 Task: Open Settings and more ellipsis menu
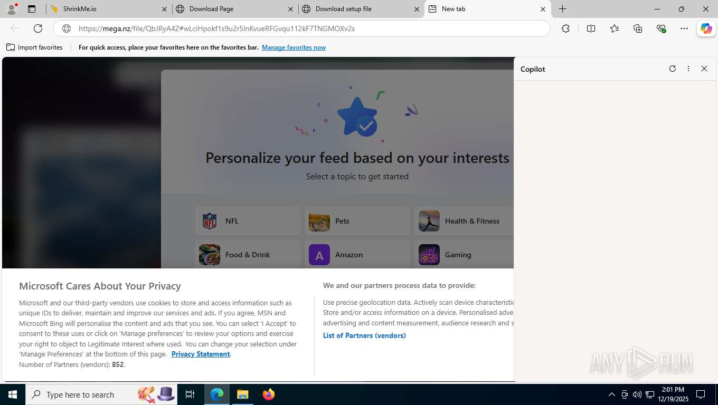(684, 28)
